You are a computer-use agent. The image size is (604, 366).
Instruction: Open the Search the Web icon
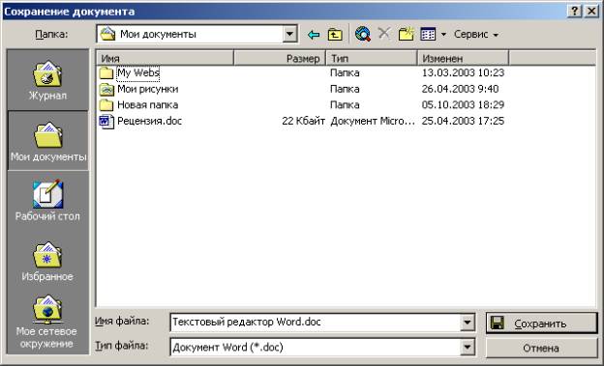[x=362, y=34]
